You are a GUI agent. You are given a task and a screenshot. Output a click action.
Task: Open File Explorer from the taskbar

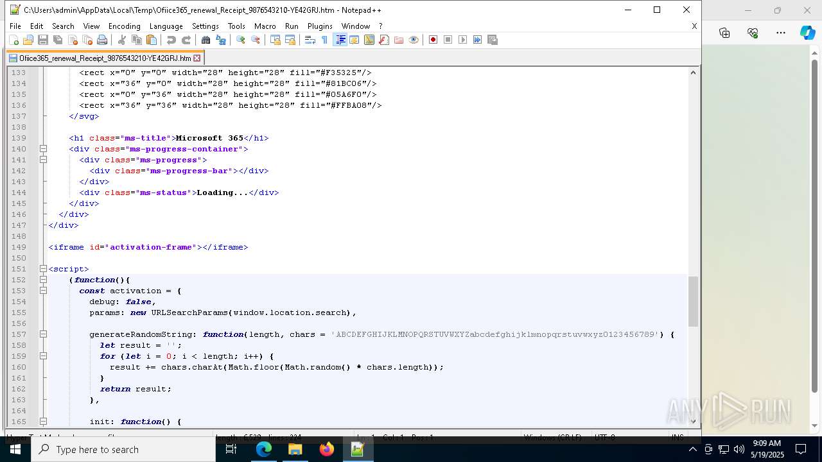tap(295, 449)
